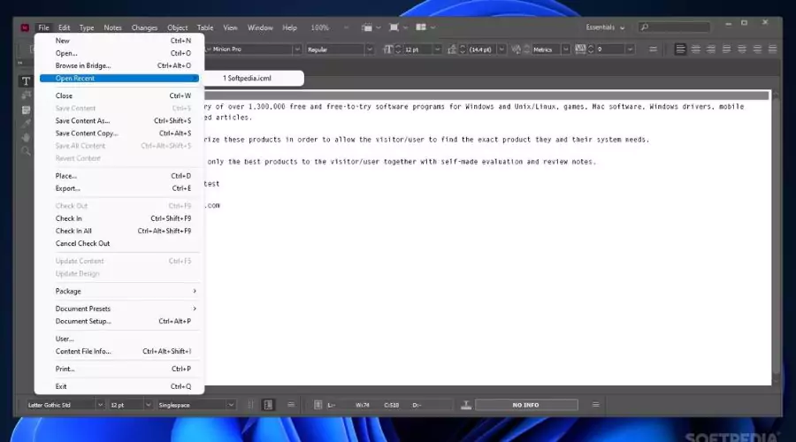
Task: Choose Cancel Check Out from the File menu
Action: (119, 244)
